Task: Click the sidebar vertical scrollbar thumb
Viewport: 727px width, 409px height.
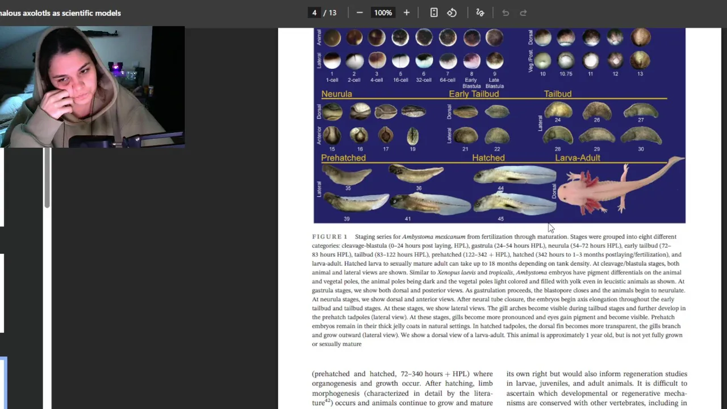Action: (48, 177)
